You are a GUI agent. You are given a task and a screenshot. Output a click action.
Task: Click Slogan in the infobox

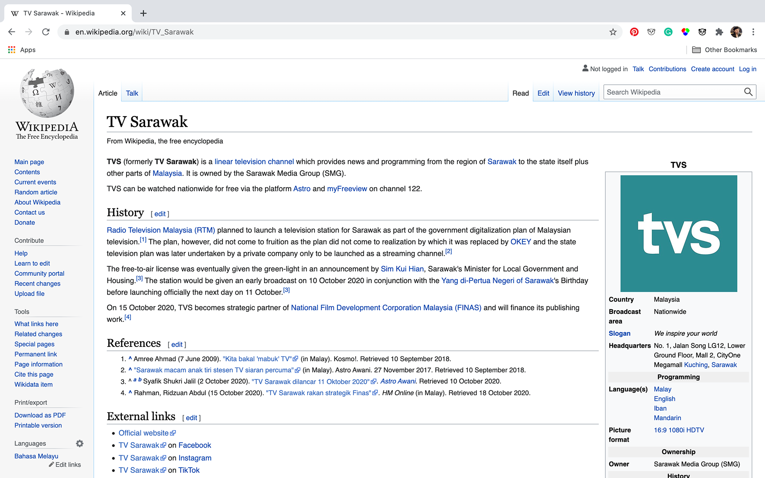pos(619,333)
